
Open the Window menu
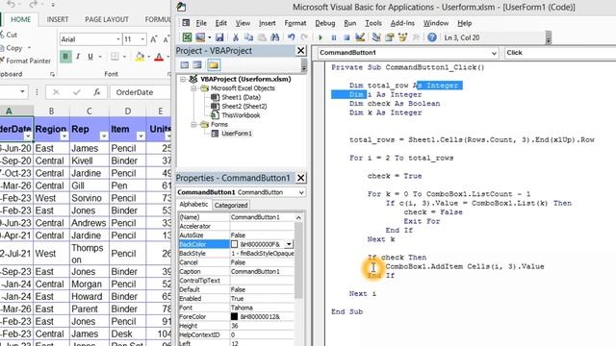[x=436, y=23]
